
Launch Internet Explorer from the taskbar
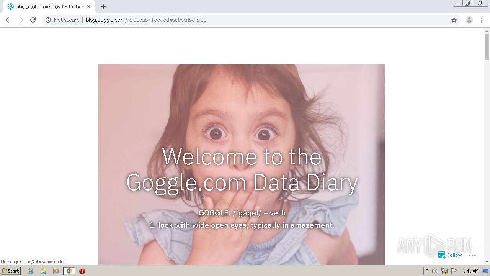pyautogui.click(x=31, y=271)
